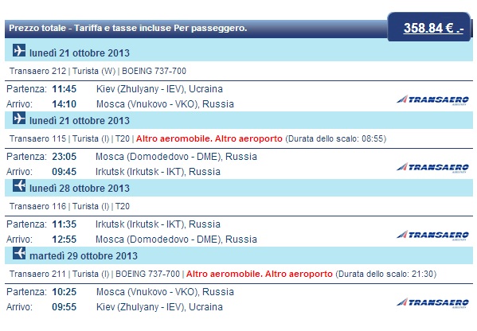
Task: Select the lunedì 28 ottobre 2013 header
Action: tap(80, 188)
